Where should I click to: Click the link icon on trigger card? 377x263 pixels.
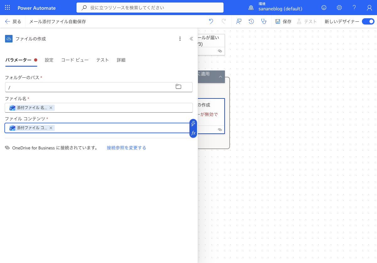(x=220, y=51)
